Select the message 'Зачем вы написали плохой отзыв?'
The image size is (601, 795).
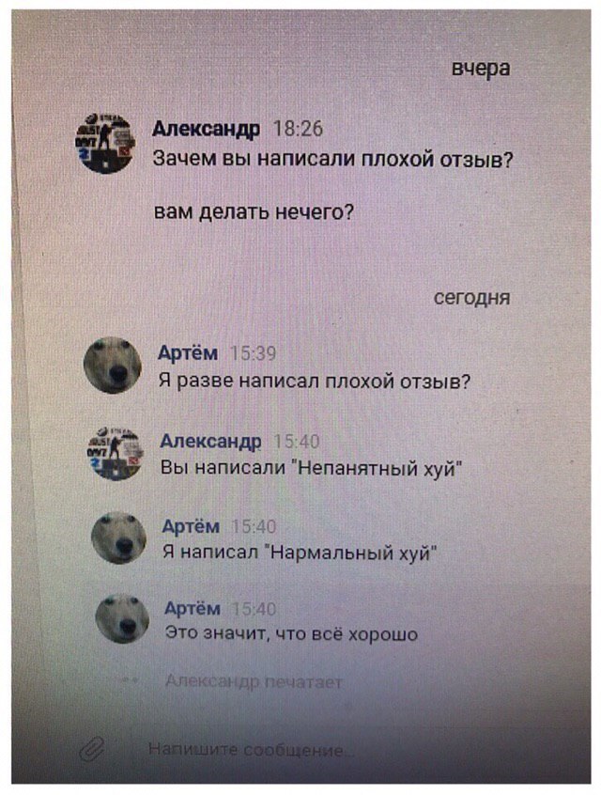333,160
